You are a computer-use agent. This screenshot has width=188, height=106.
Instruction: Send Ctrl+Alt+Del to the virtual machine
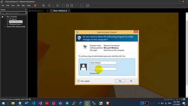point(43,6)
